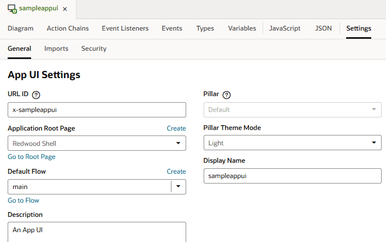Expand the Default Flow dropdown arrow
This screenshot has width=386, height=242.
178,186
